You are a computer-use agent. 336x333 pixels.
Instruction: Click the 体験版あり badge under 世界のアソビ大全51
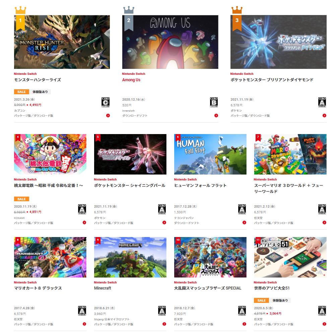280,300
